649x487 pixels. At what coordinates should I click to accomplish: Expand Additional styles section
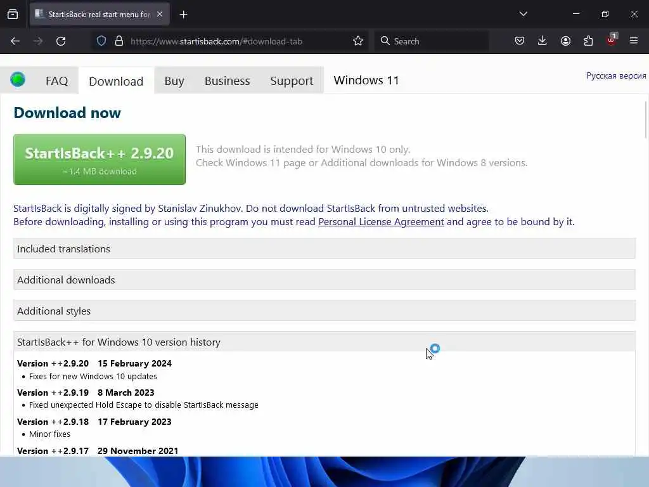pyautogui.click(x=324, y=311)
